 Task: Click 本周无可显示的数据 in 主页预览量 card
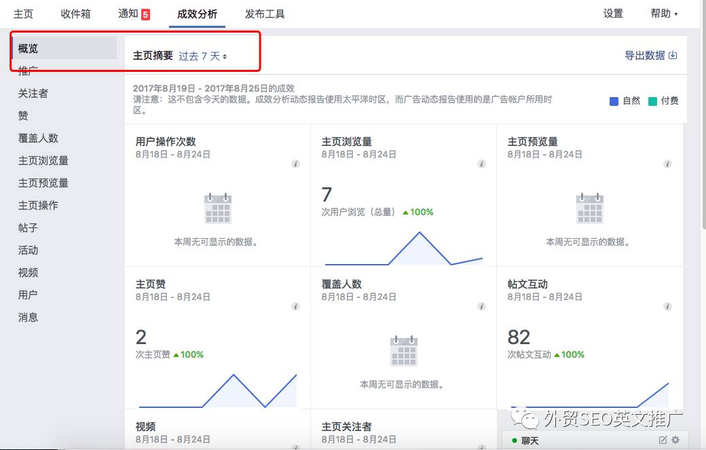coord(588,242)
